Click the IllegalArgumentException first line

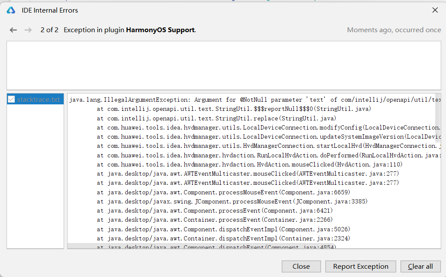[x=254, y=100]
